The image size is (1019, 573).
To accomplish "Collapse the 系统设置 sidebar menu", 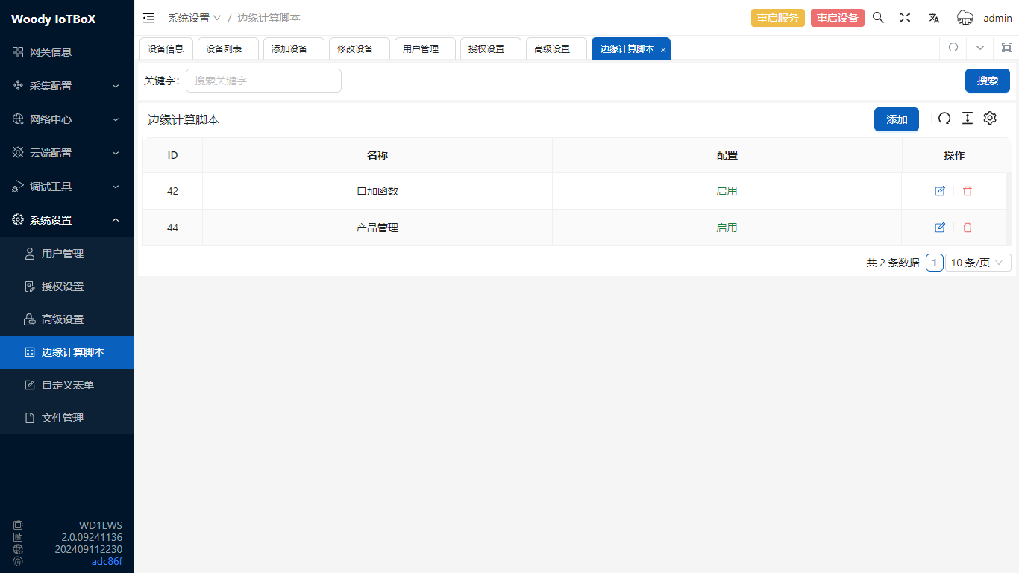I will tap(67, 220).
